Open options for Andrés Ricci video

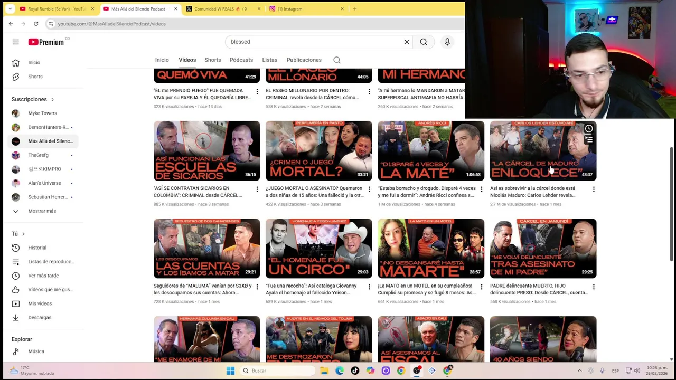(x=481, y=189)
